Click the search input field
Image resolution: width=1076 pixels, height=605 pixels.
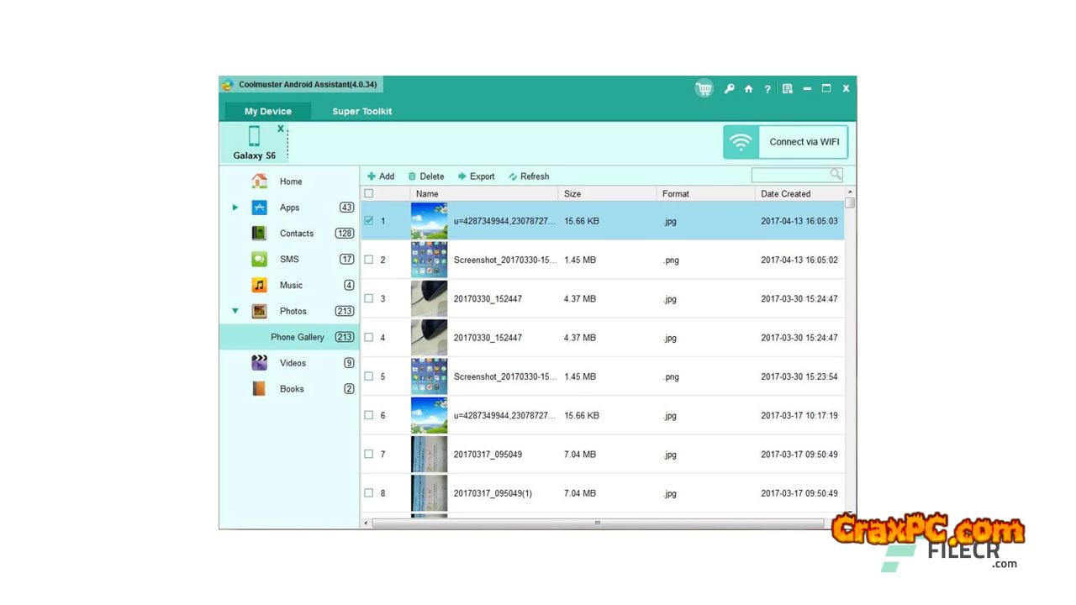[x=790, y=175]
